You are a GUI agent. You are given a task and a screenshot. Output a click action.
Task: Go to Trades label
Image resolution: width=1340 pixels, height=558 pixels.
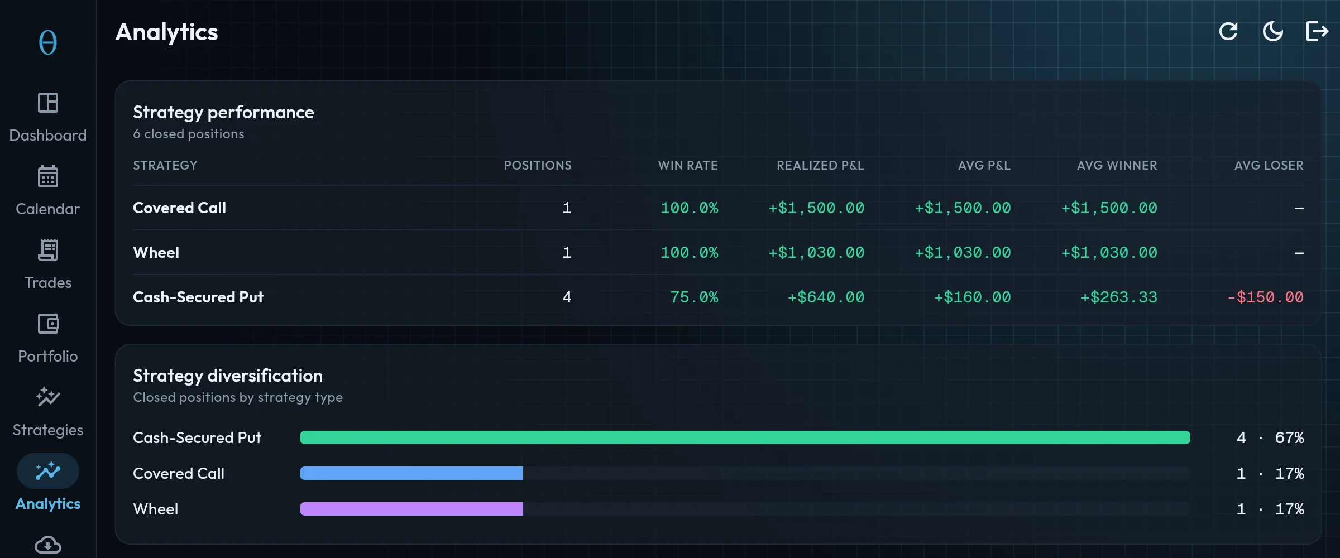pos(48,283)
